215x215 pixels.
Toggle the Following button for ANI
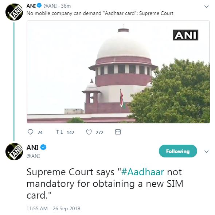pyautogui.click(x=178, y=151)
